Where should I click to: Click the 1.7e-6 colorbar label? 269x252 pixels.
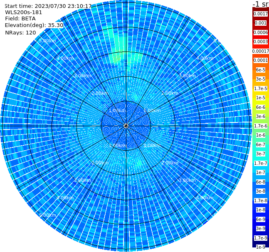(261, 126)
